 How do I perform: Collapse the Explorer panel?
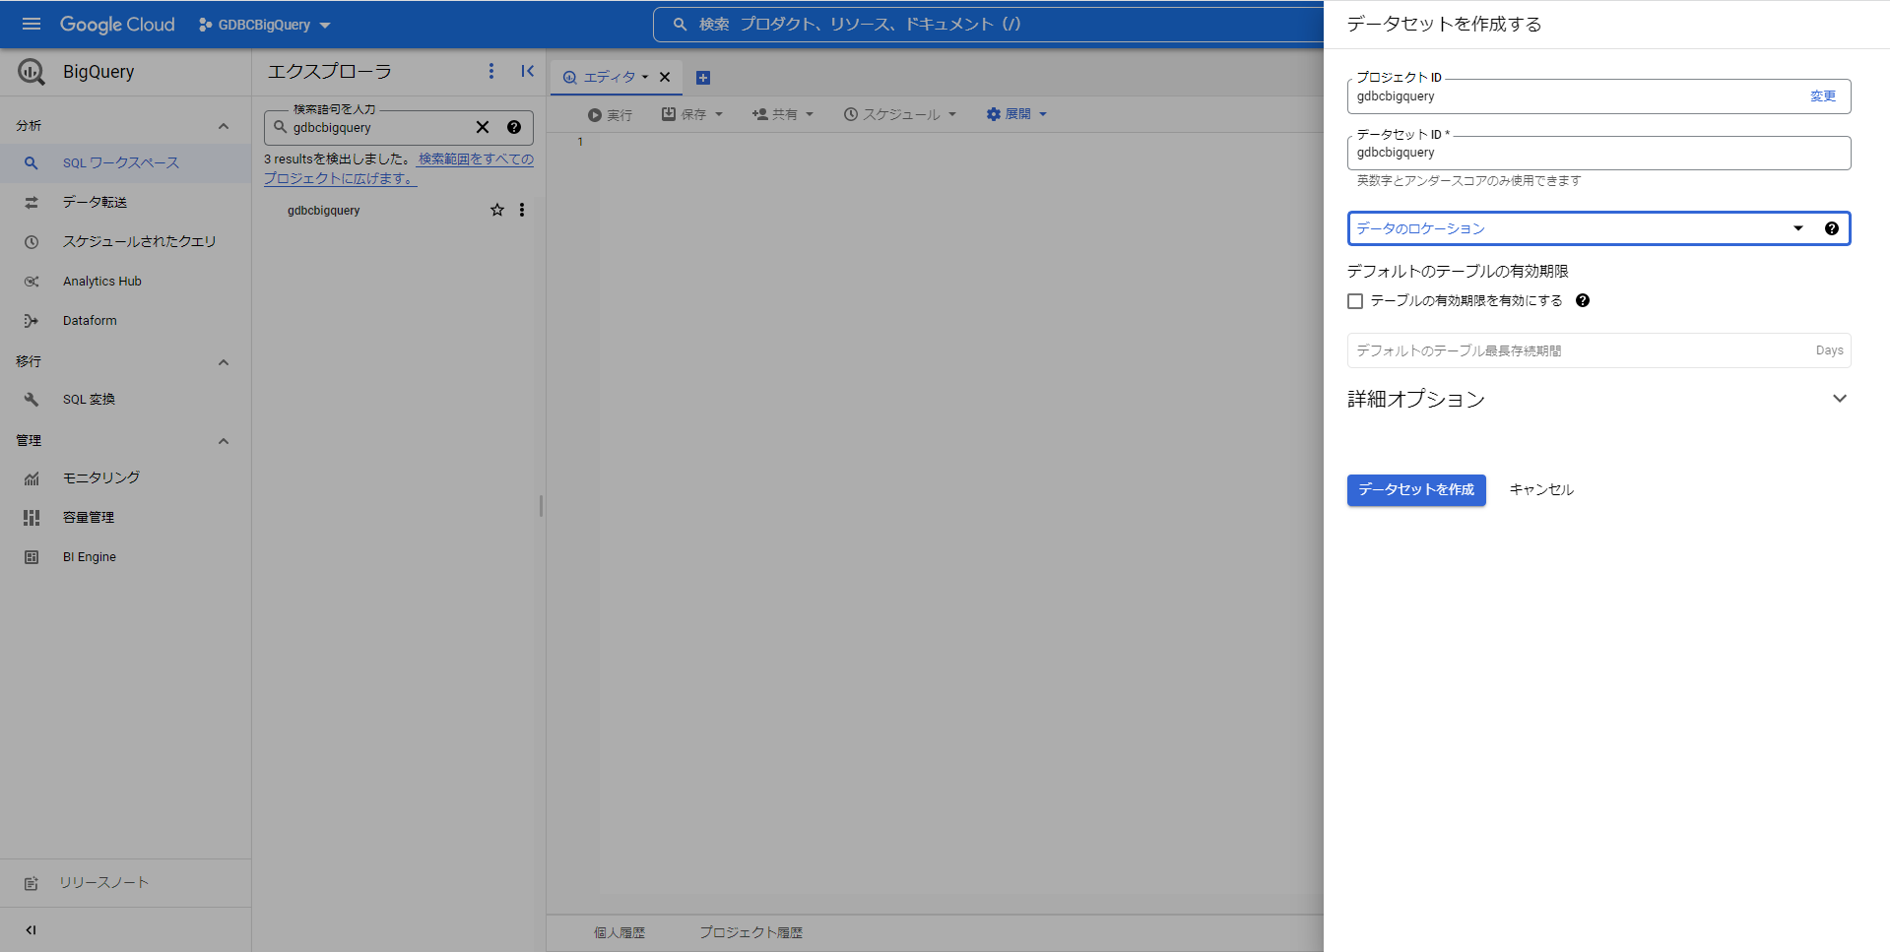[528, 71]
